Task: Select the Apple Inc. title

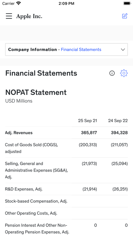Action: click(x=29, y=16)
